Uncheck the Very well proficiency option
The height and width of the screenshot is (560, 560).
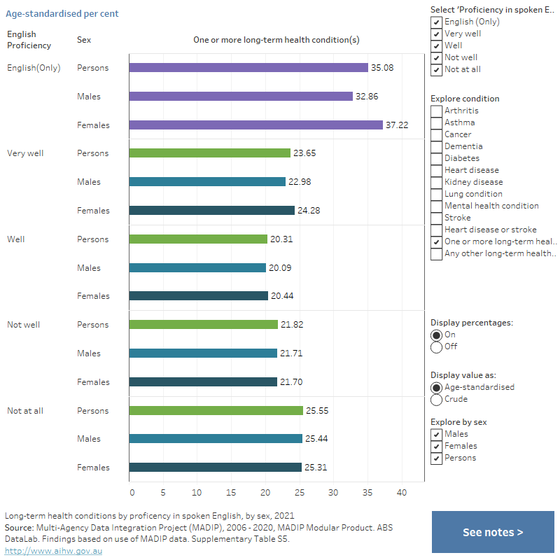click(436, 34)
